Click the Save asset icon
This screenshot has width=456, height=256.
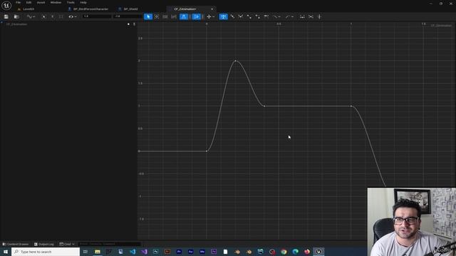6,17
